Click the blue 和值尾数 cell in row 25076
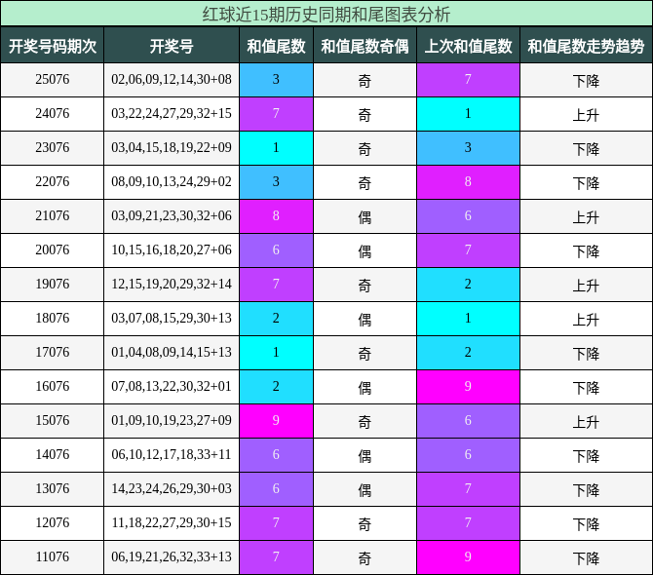Viewport: 653px width, 575px height. [276, 80]
